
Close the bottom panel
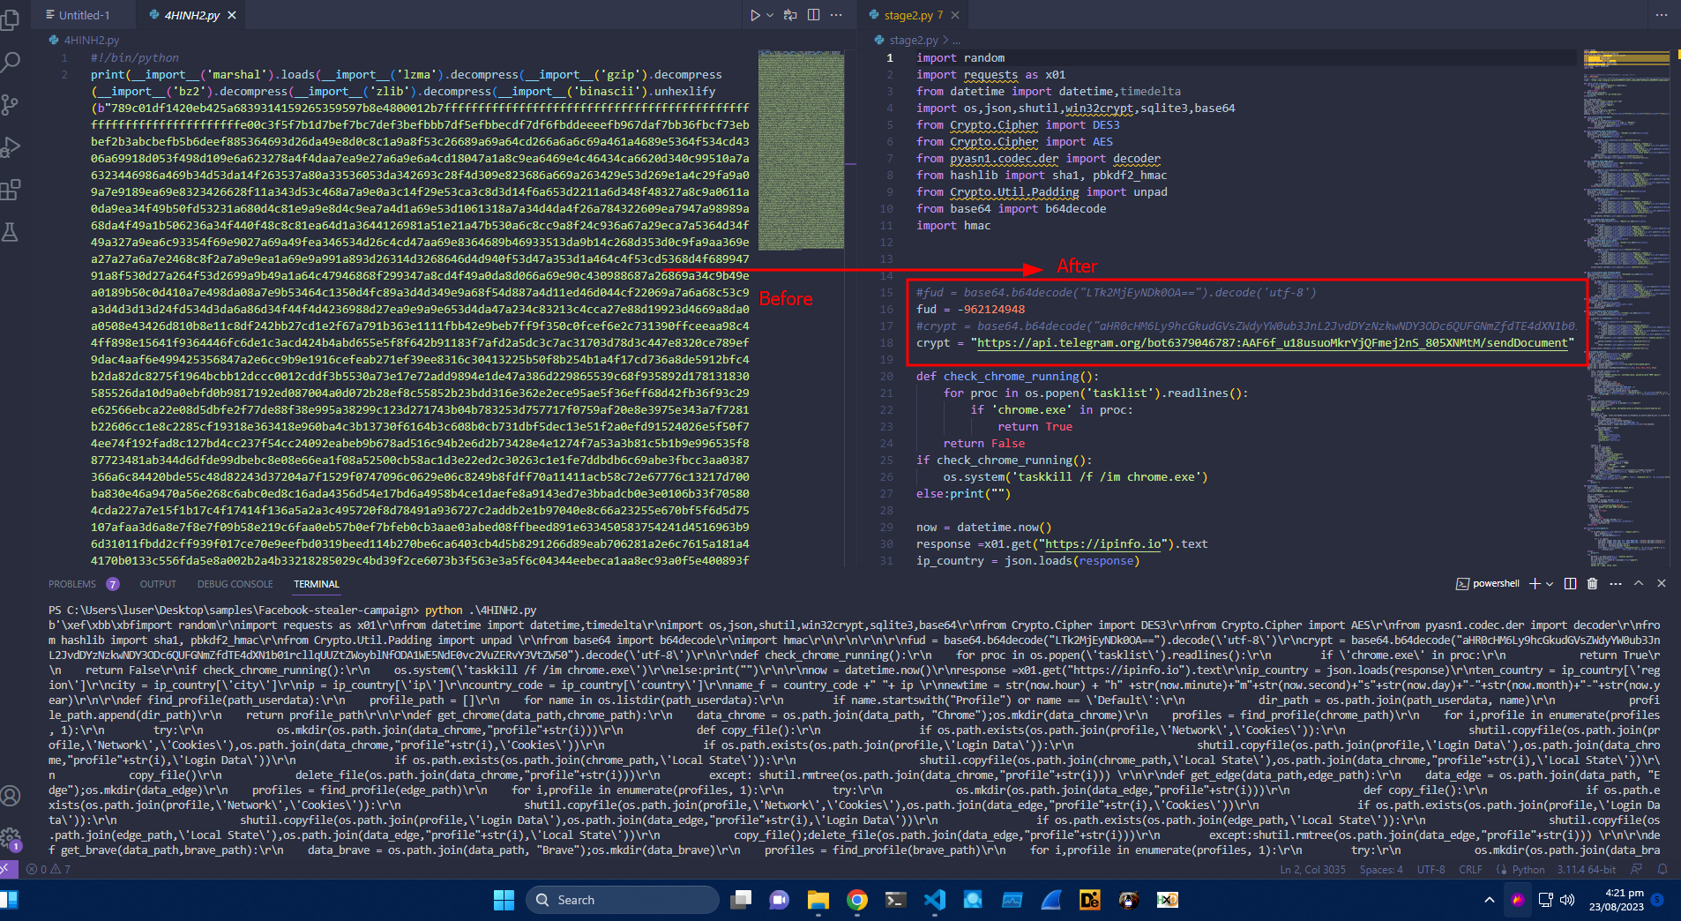tap(1662, 583)
